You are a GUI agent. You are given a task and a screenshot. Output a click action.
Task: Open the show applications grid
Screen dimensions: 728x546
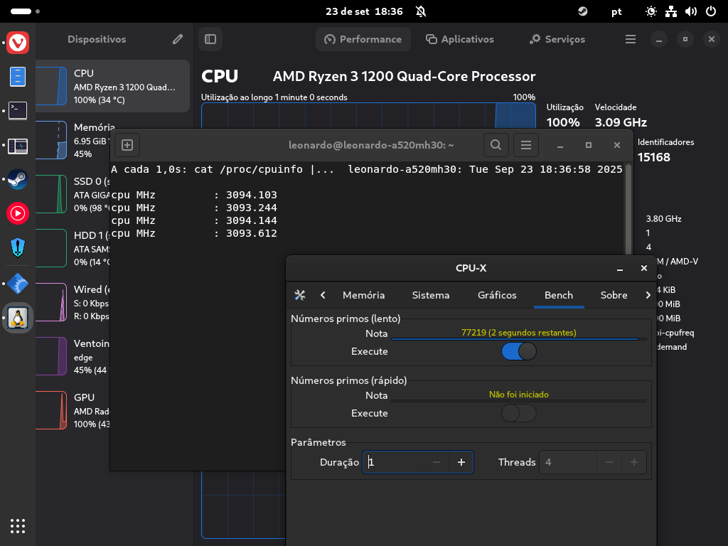(x=18, y=526)
